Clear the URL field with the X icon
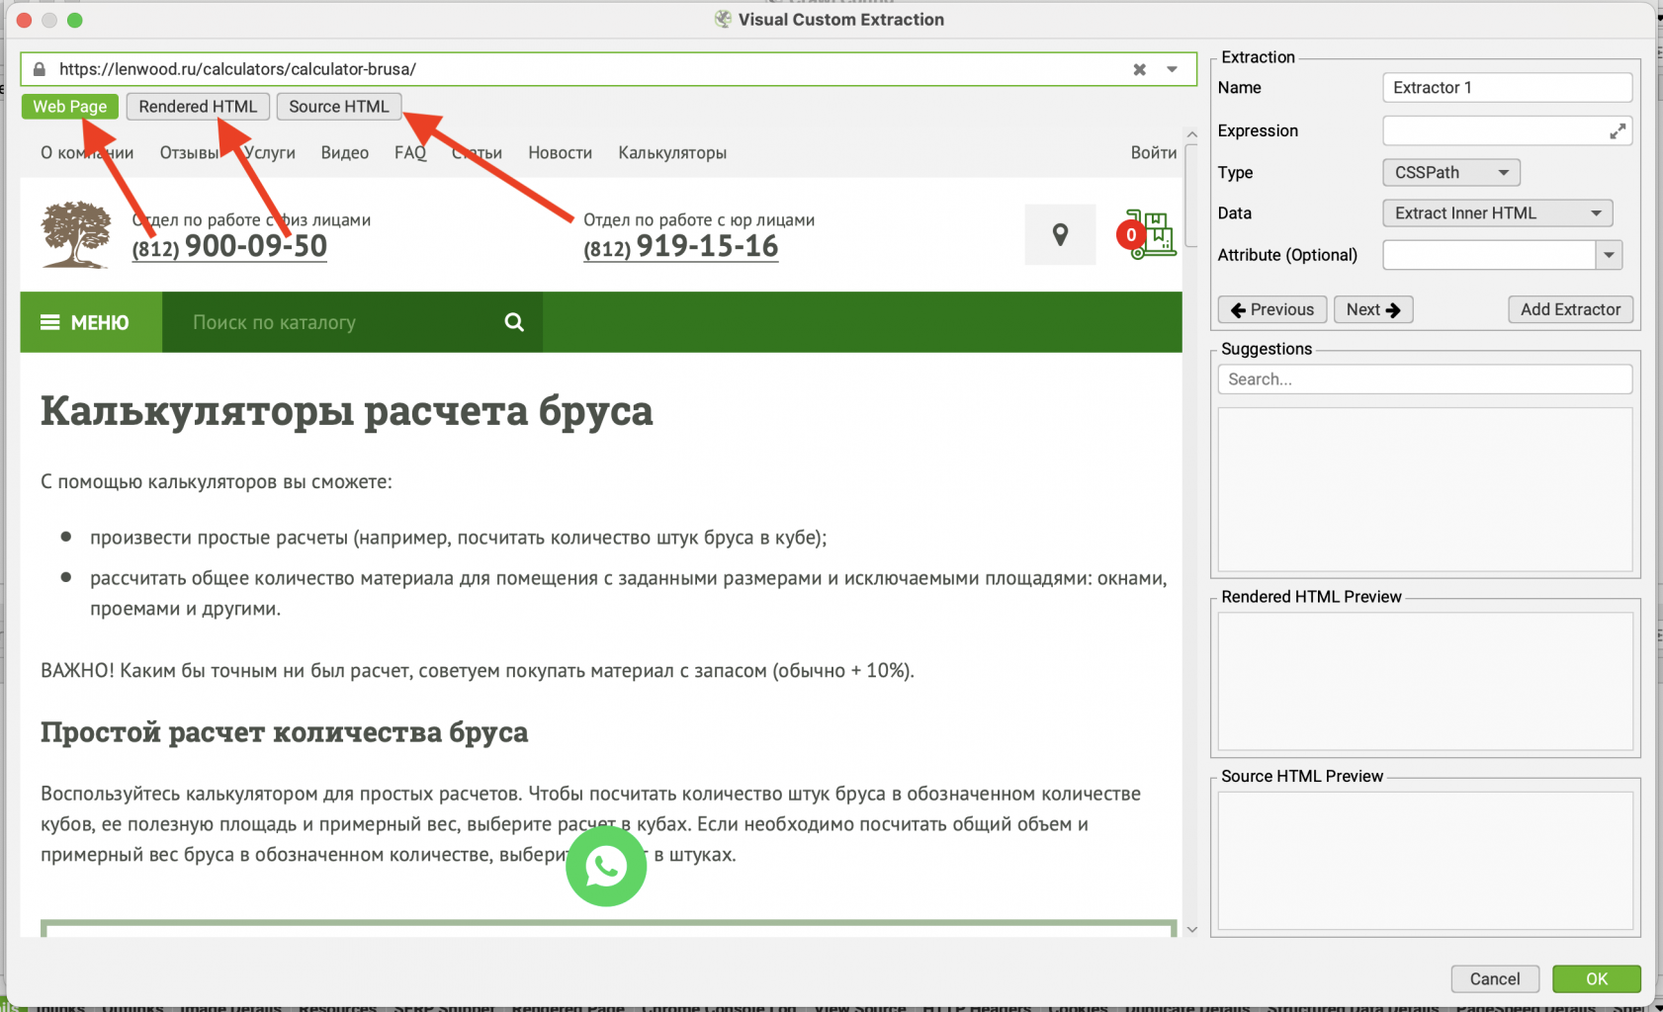Viewport: 1663px width, 1012px height. [1140, 69]
